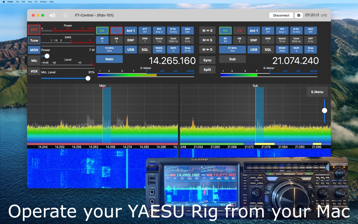Change IPO Amp 1 setting on Sub VFO

(x=282, y=31)
